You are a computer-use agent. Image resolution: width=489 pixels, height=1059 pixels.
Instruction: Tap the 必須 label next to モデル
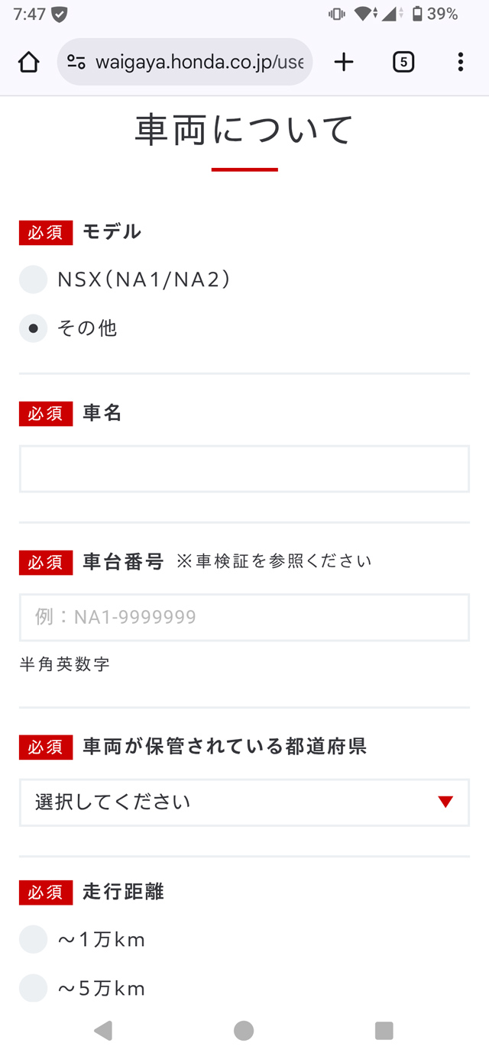(44, 233)
